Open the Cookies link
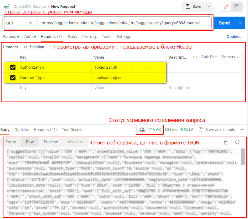The width and height of the screenshot is (248, 219). (234, 37)
